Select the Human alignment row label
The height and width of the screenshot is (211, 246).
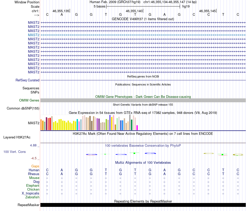pyautogui.click(x=34, y=170)
